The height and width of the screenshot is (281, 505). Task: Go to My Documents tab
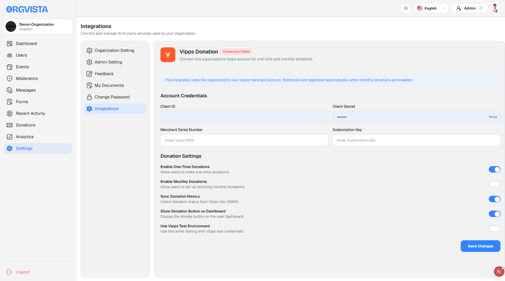coord(115,85)
